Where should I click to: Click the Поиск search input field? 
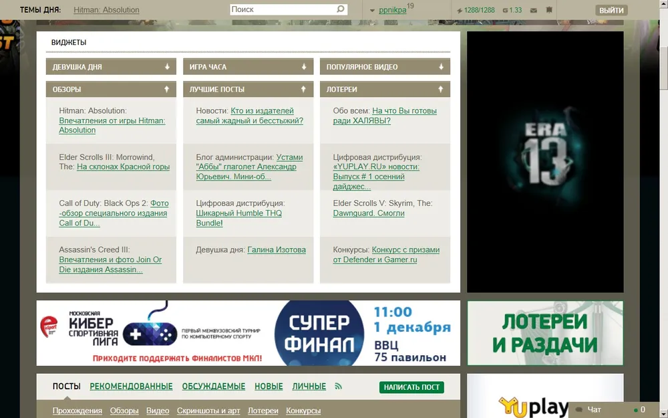[281, 10]
